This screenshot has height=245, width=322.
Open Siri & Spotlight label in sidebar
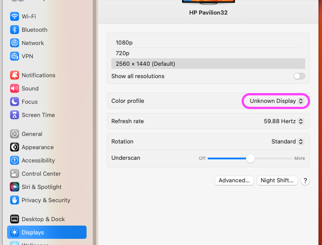[42, 187]
